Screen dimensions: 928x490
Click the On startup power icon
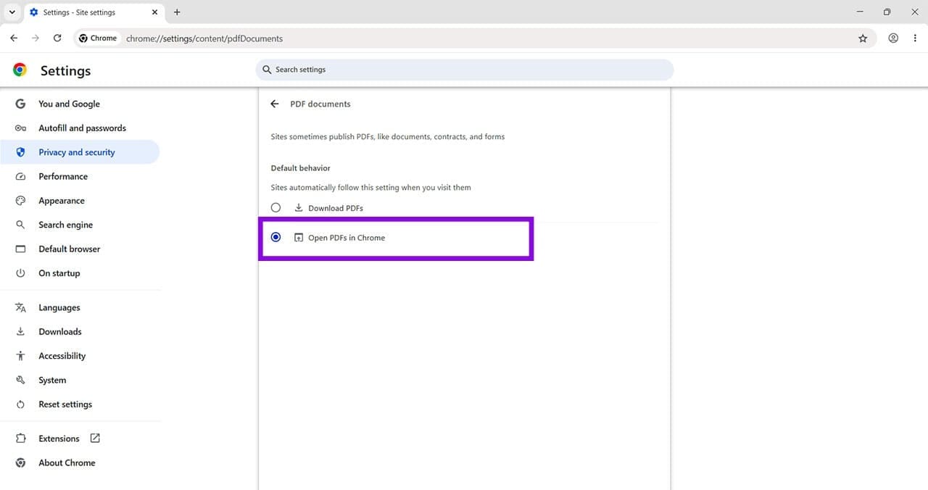(x=20, y=273)
